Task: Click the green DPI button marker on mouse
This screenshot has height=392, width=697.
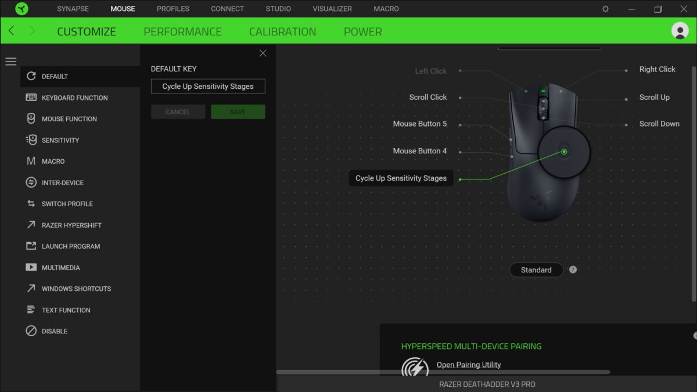Action: click(x=564, y=152)
